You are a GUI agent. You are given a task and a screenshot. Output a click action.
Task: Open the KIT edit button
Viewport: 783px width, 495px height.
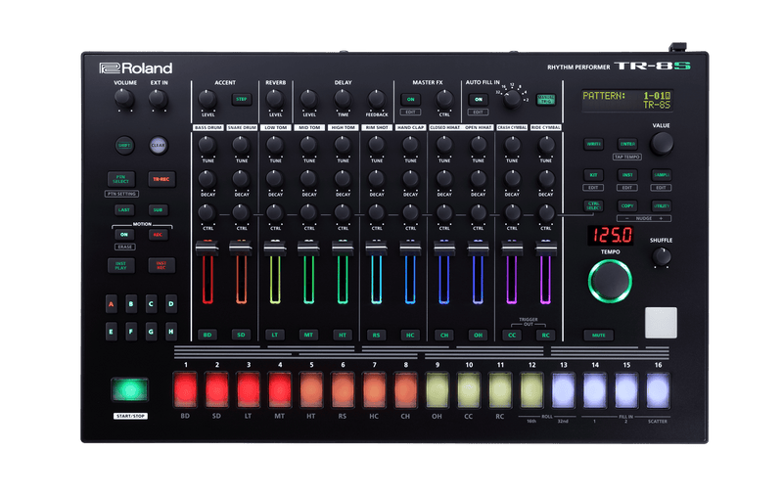tap(593, 175)
